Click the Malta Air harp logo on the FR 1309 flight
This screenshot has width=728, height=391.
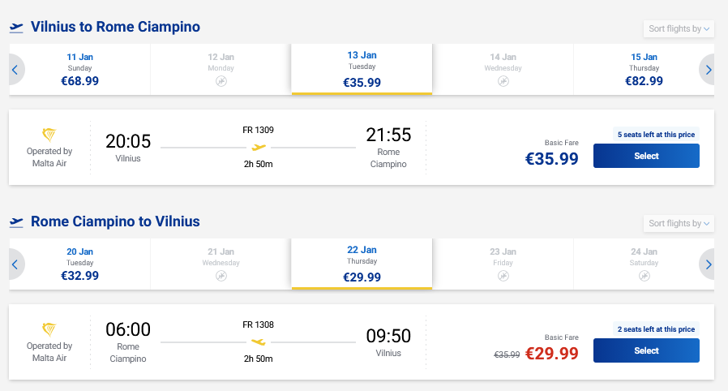(x=49, y=135)
